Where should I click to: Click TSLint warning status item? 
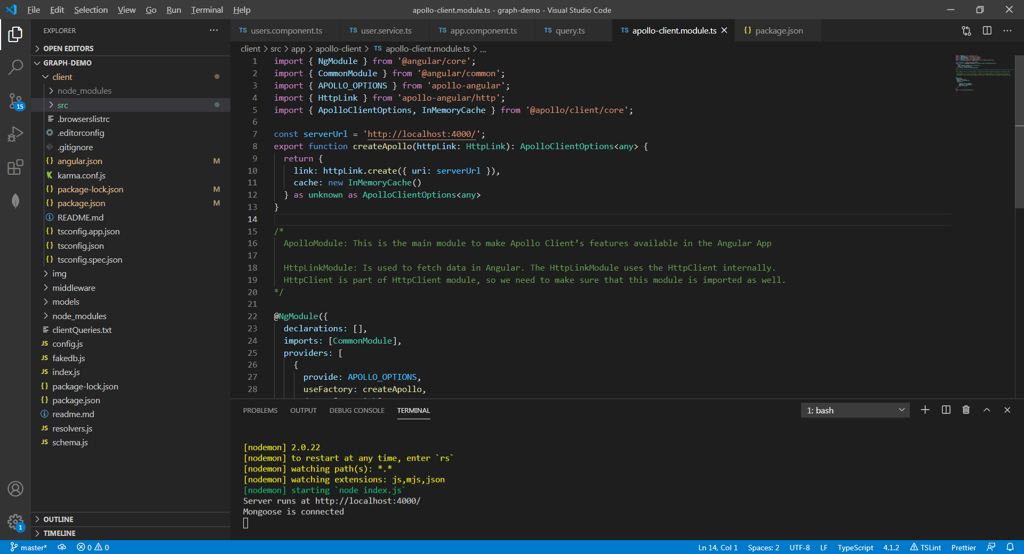925,547
